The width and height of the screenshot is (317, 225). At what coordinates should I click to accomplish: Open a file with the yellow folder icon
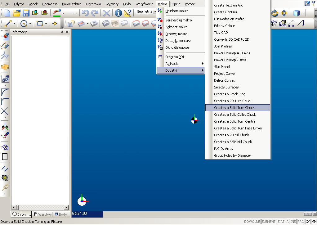[16, 13]
